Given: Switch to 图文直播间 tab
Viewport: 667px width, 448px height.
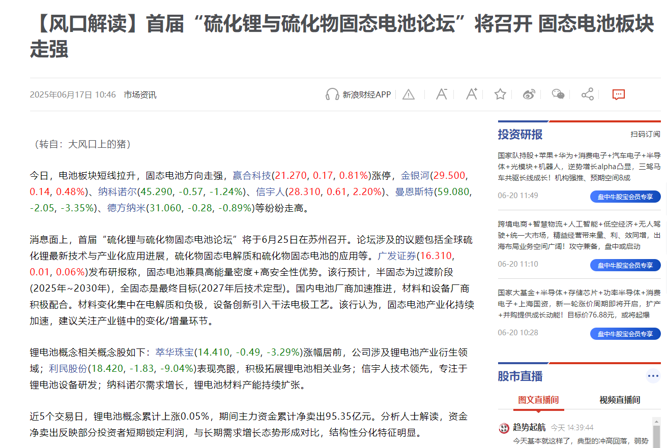Looking at the screenshot, I should click(x=538, y=400).
